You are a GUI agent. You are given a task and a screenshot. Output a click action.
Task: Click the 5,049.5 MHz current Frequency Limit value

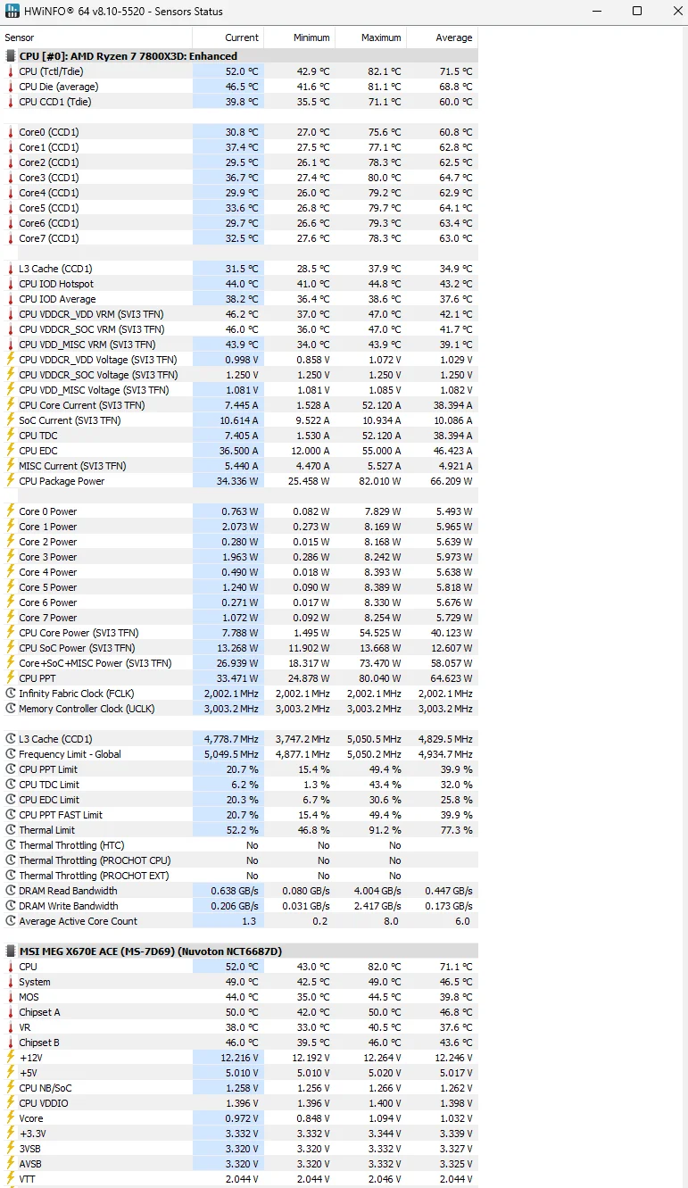pos(230,754)
